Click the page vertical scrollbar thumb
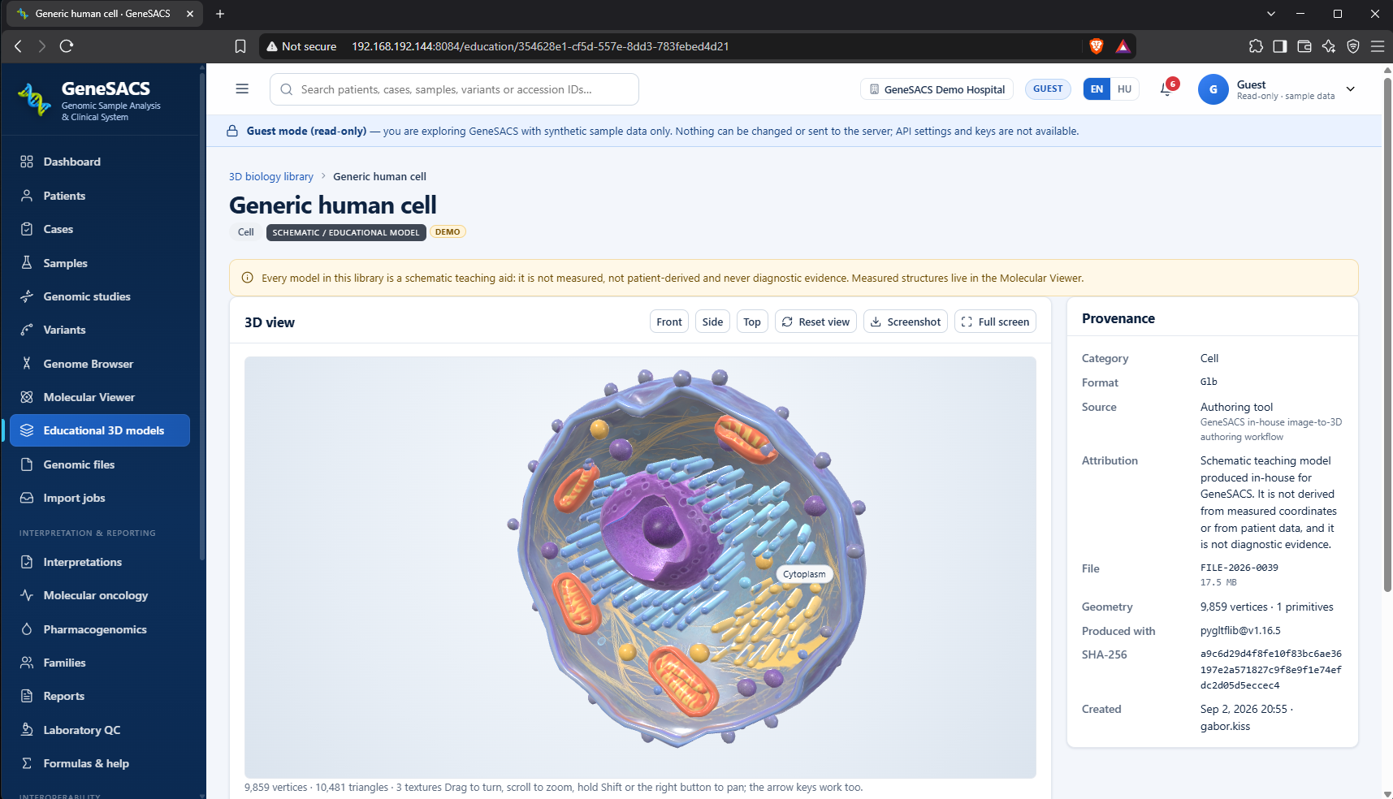This screenshot has height=799, width=1393. (x=1387, y=333)
